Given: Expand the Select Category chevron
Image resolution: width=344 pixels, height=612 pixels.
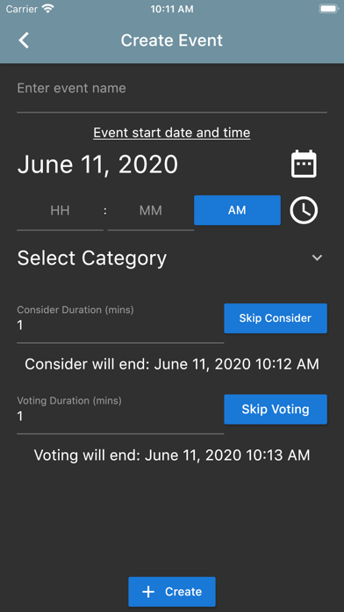Looking at the screenshot, I should pos(317,258).
